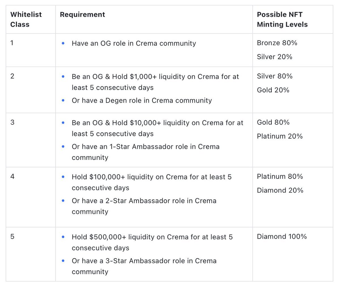
Task: Click the "Diamond 20%" minting level text
Action: (x=280, y=190)
